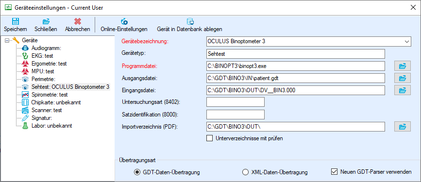421x182 pixels.
Task: Click the red 'Programmdatei:' label
Action: tap(139, 66)
